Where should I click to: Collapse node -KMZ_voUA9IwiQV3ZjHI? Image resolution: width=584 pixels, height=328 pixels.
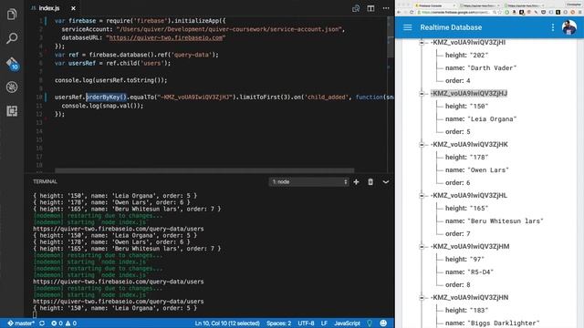point(422,43)
